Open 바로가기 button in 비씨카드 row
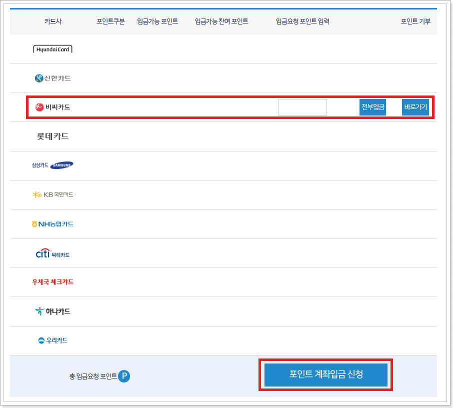 [415, 107]
